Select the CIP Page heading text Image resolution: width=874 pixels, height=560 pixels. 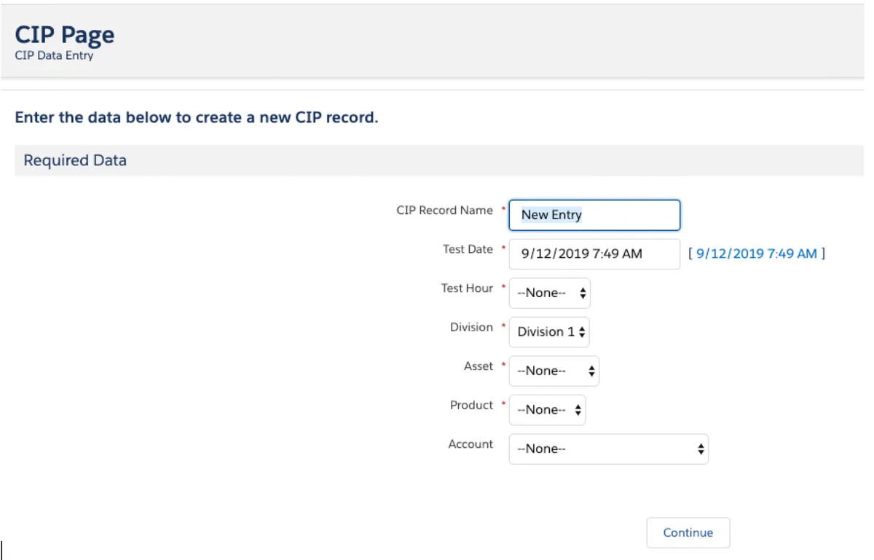click(x=65, y=34)
